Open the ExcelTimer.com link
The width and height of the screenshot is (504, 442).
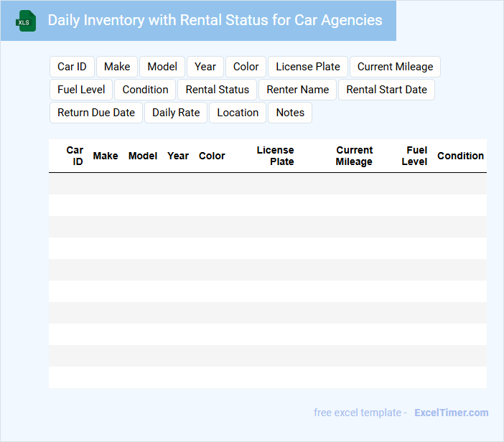click(x=451, y=413)
